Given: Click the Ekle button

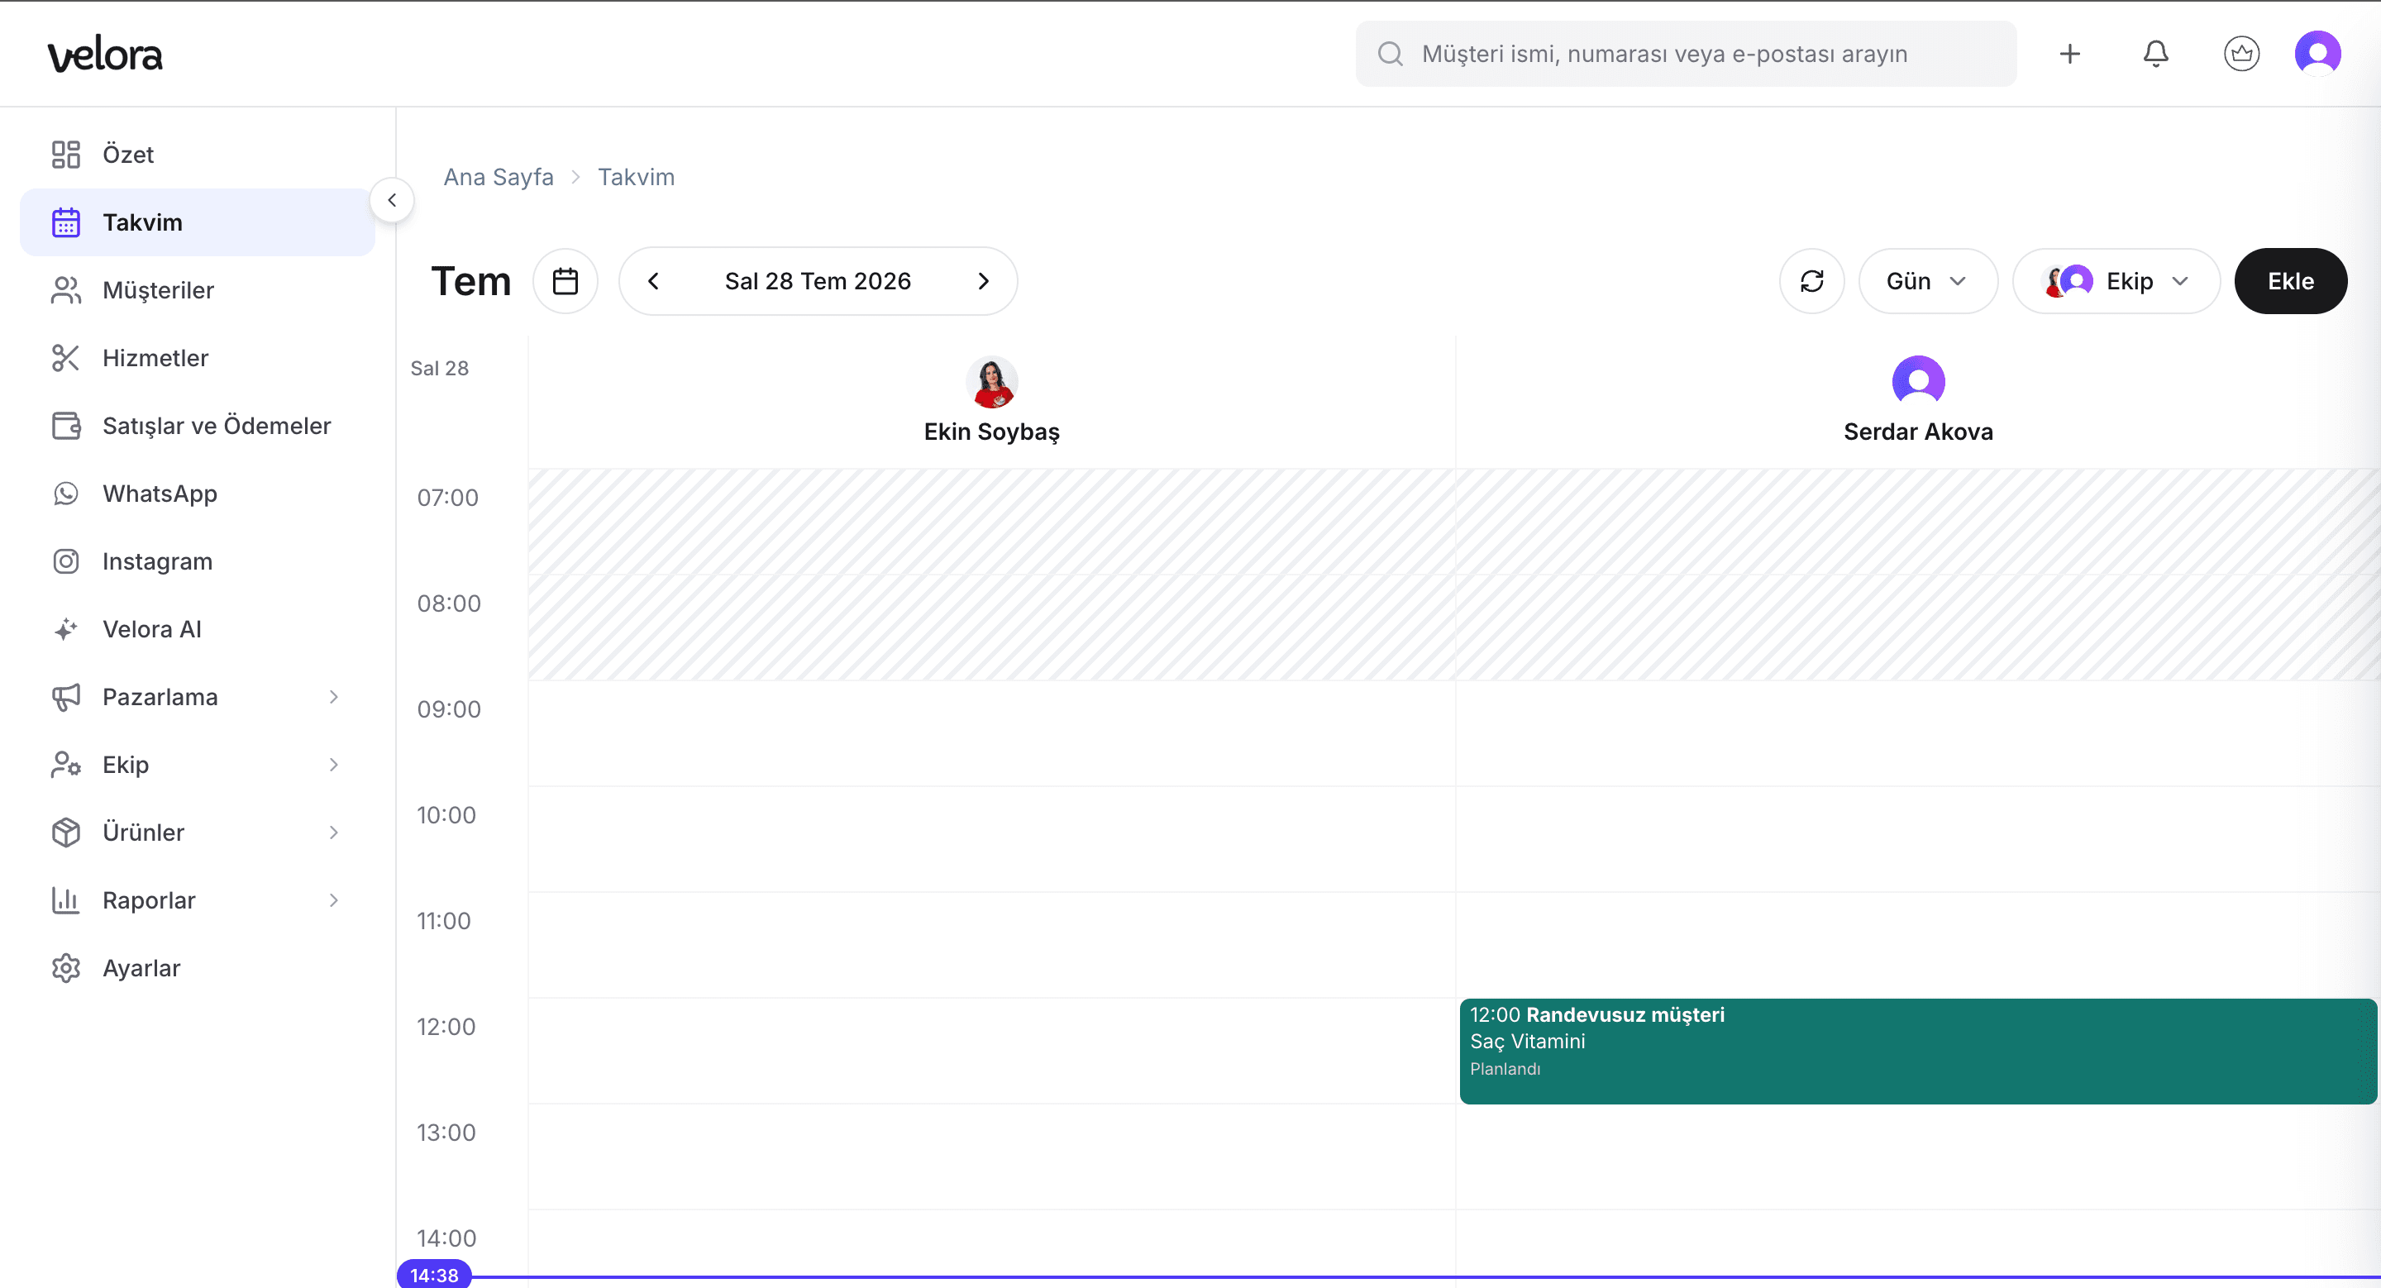Looking at the screenshot, I should [x=2290, y=281].
